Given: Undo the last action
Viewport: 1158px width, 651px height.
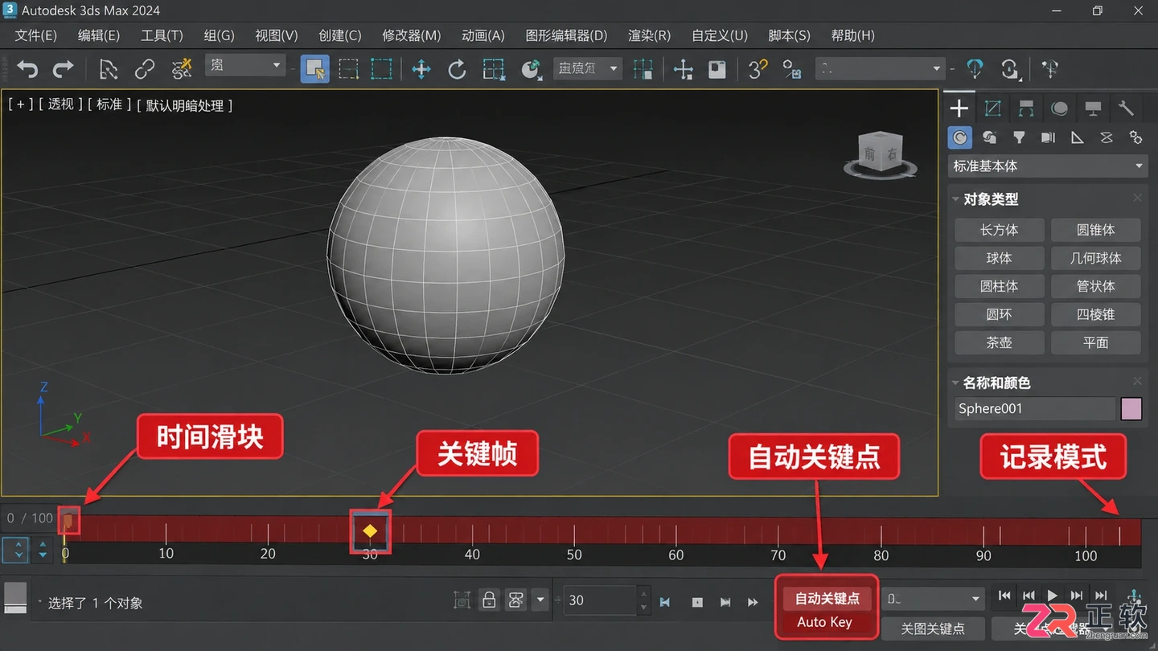Looking at the screenshot, I should coord(27,69).
